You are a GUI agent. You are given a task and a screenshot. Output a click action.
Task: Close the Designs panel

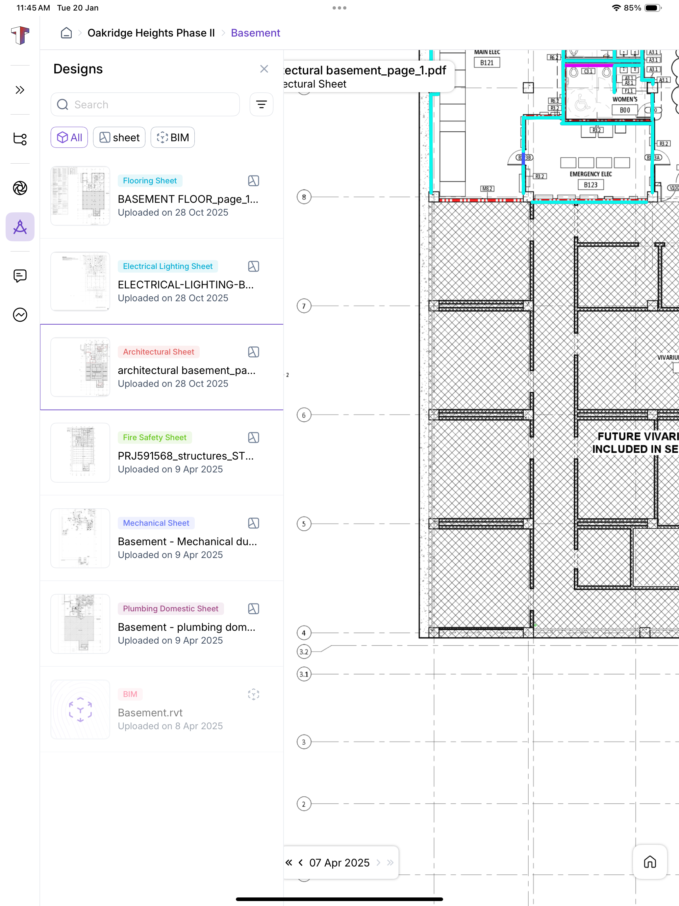264,69
